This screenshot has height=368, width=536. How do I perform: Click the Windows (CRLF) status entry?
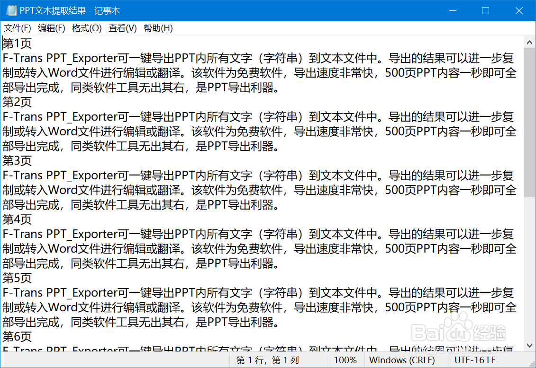(402, 360)
